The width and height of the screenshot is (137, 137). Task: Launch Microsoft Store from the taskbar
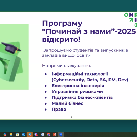point(17,135)
